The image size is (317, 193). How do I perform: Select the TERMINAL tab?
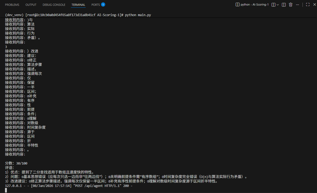78,5
